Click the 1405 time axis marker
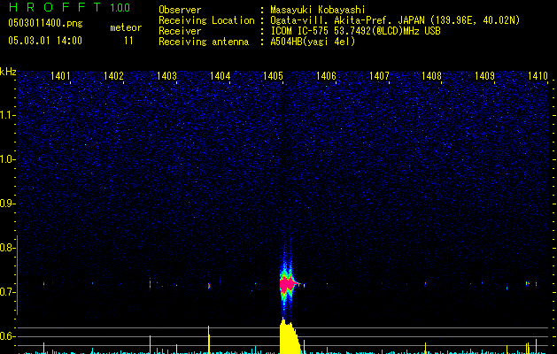This screenshot has height=354, width=557. tap(273, 76)
